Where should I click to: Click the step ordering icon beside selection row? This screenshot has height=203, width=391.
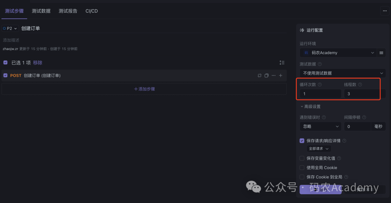282,63
